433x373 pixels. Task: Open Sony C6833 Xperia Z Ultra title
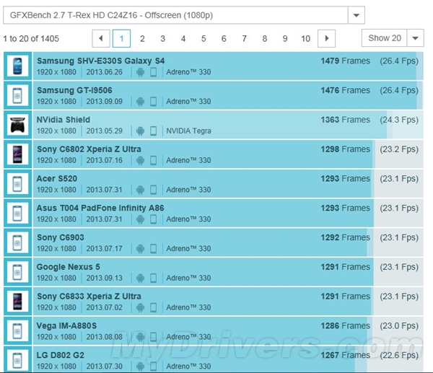tap(89, 297)
